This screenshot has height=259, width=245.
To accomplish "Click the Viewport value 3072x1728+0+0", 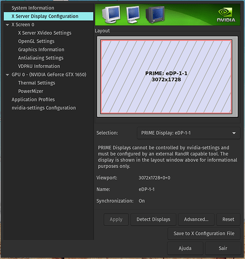I will coord(155,178).
